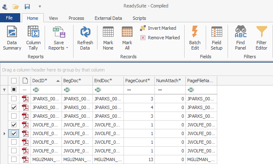Click the Save icon in title bar
Image resolution: width=273 pixels, height=164 pixels.
27,7
